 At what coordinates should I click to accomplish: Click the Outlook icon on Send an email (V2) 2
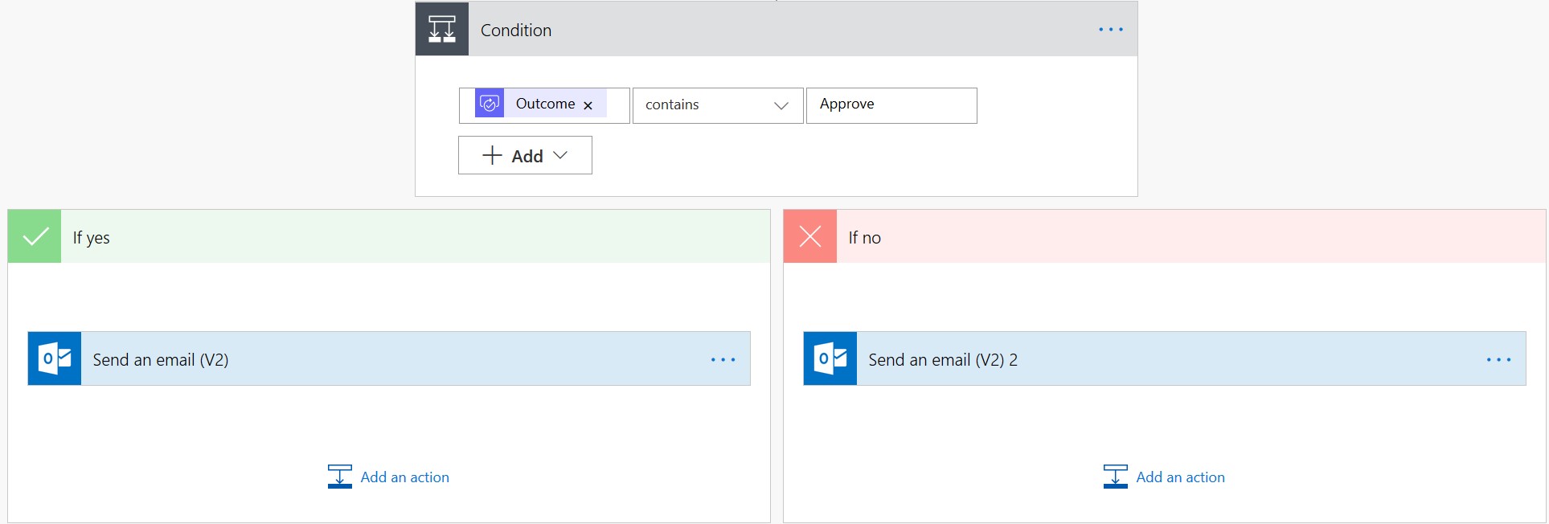(830, 358)
